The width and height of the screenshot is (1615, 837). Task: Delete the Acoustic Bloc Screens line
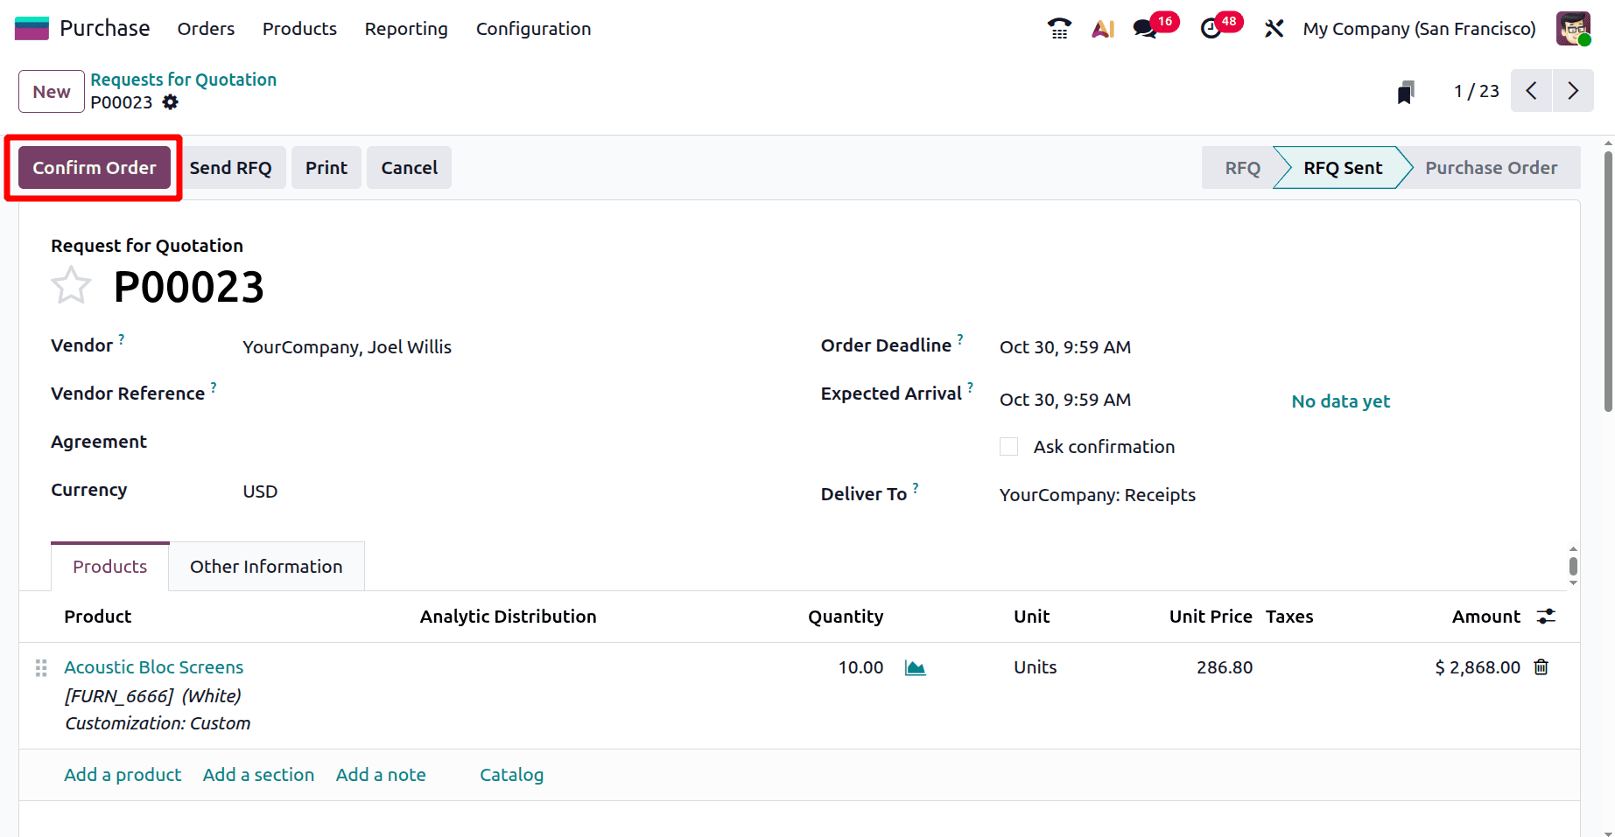coord(1541,666)
